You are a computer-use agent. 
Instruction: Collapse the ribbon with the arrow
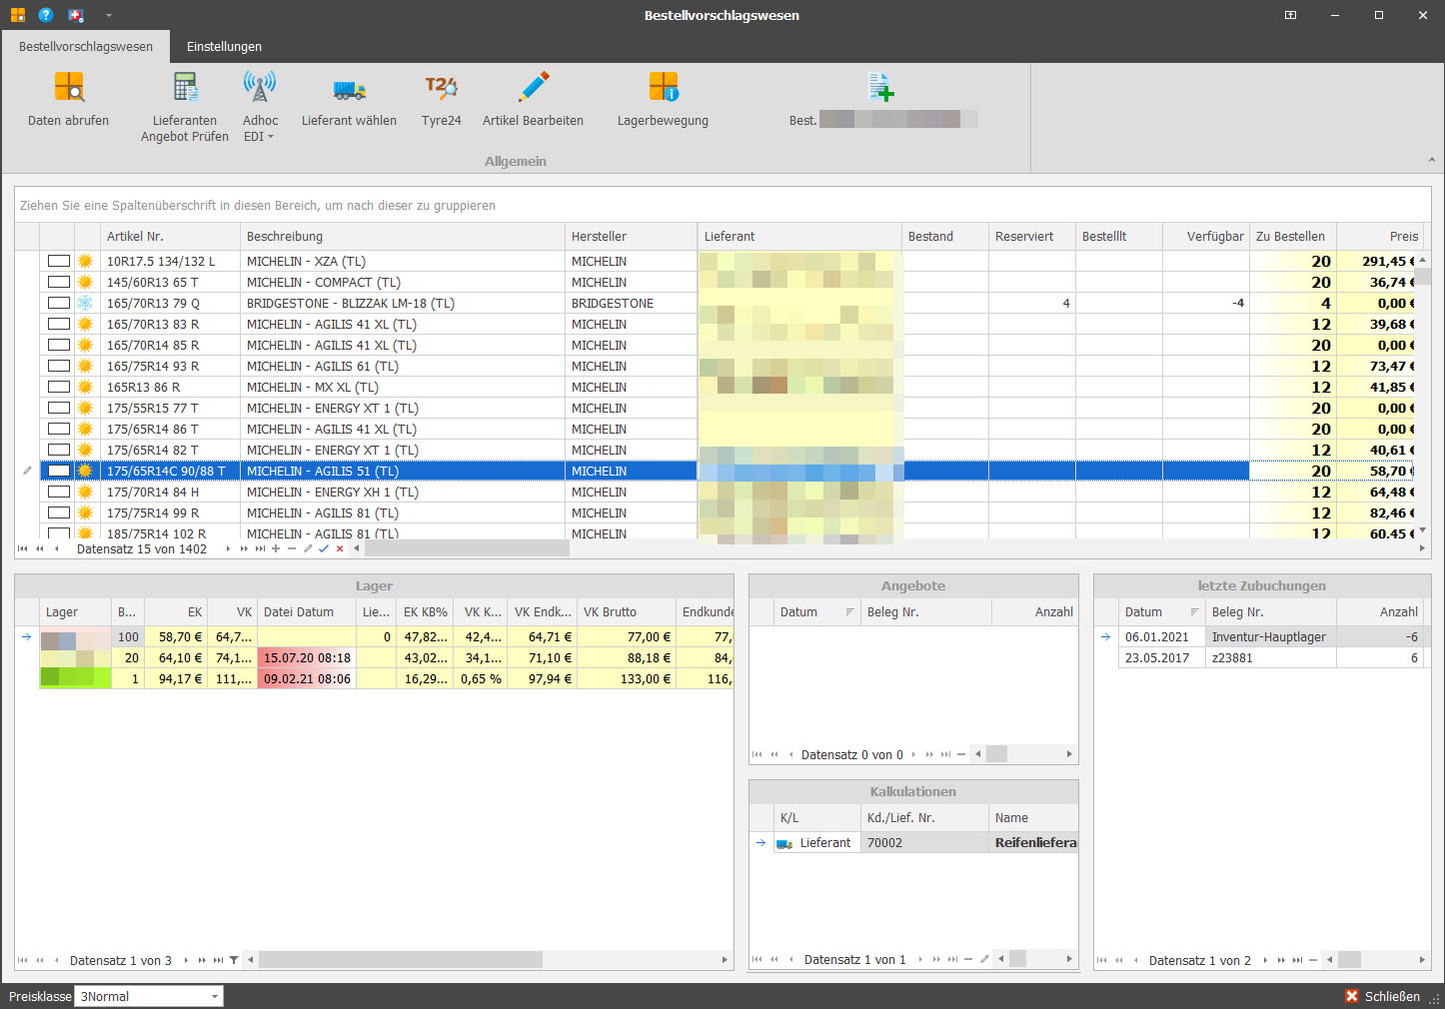click(1431, 160)
